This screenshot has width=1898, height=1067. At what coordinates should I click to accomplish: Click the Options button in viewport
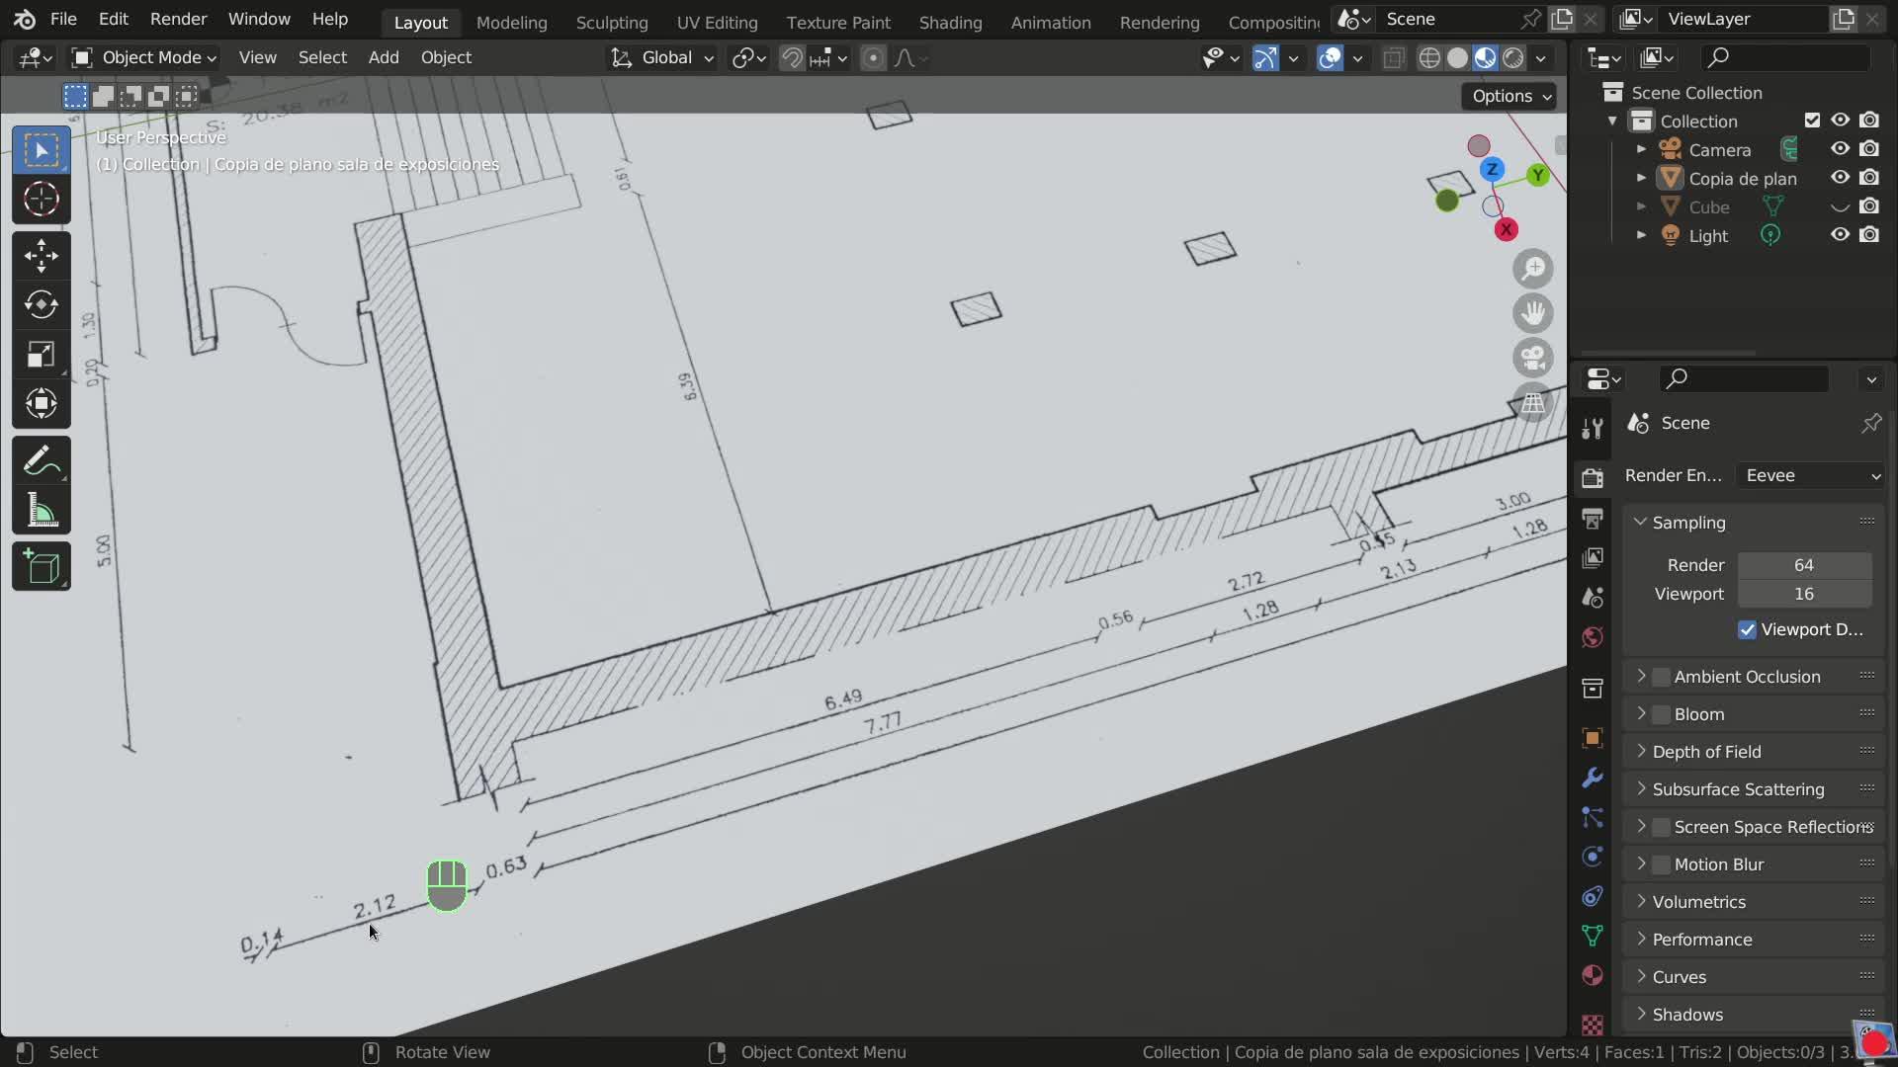click(1509, 96)
